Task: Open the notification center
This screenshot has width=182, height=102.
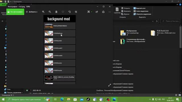Action: tap(177, 99)
